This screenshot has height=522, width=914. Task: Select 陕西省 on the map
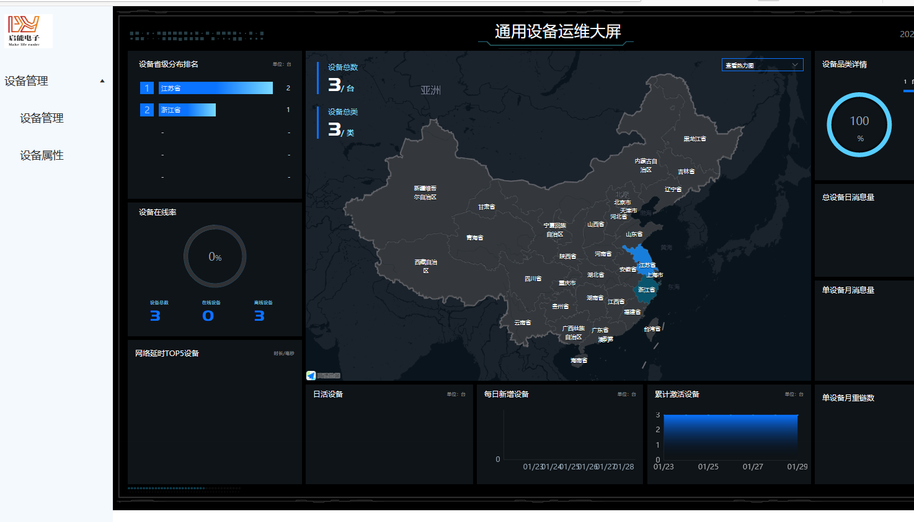tap(568, 256)
